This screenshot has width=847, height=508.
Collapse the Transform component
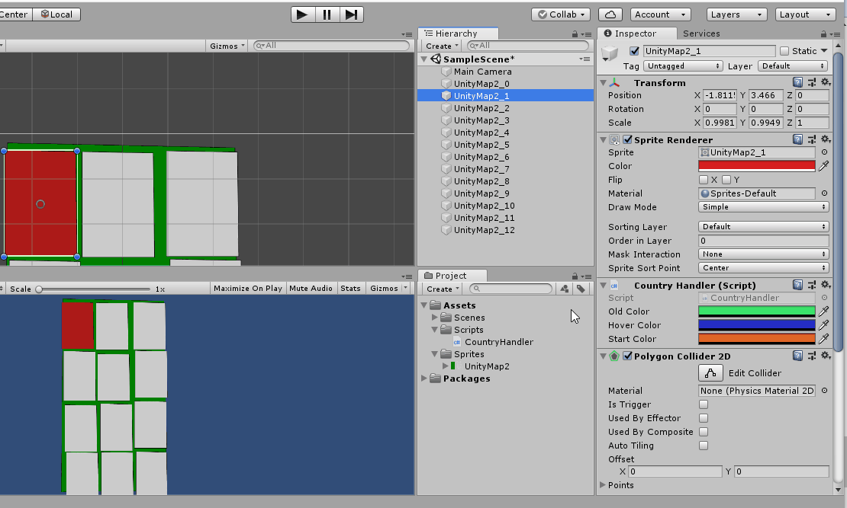(604, 83)
